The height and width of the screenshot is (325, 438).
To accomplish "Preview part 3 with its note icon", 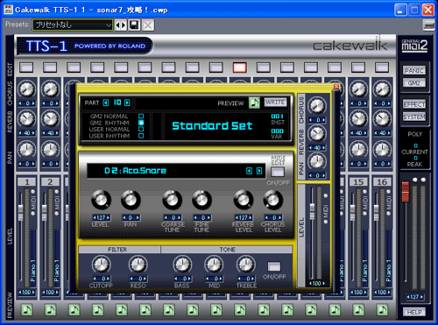I will [74, 310].
